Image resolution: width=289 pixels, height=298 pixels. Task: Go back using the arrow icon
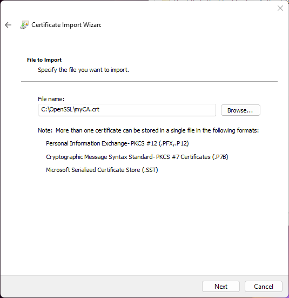click(8, 25)
